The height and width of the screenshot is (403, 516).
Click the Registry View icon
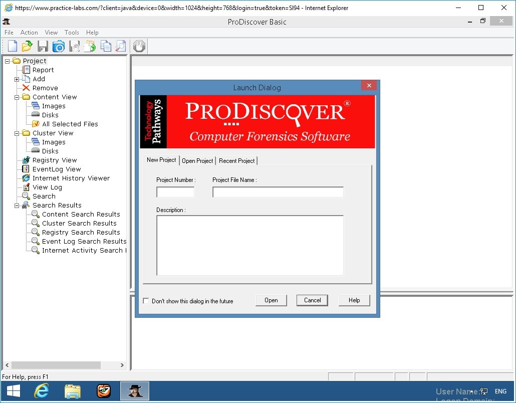[26, 160]
